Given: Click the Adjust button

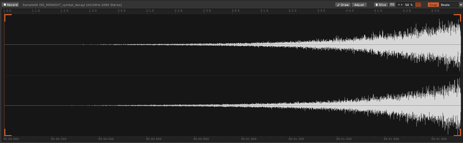Looking at the screenshot, I should 359,5.
